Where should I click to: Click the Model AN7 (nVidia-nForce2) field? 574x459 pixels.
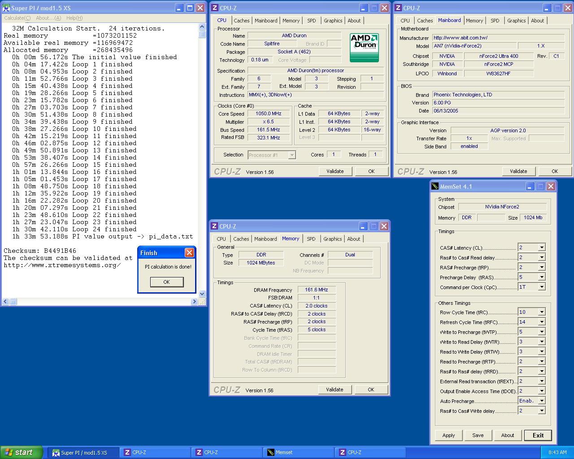[x=474, y=46]
